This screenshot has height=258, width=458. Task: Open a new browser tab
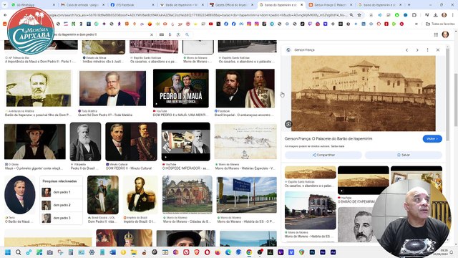(x=409, y=5)
